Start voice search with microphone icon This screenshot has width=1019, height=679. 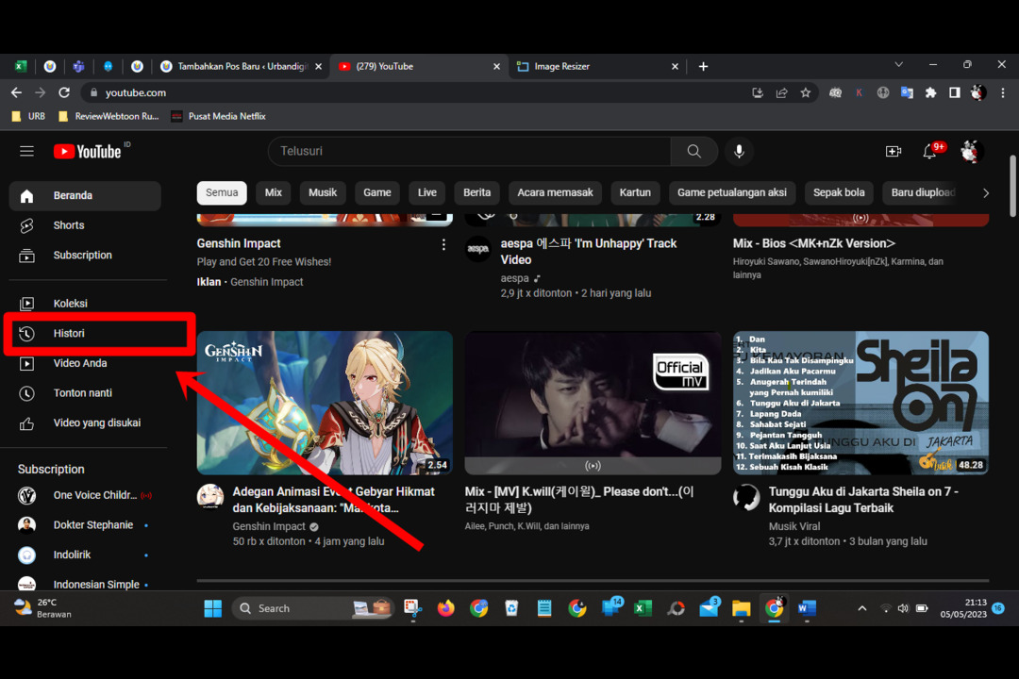tap(739, 152)
